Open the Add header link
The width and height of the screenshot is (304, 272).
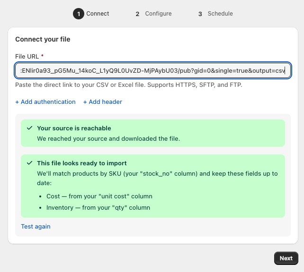[103, 102]
